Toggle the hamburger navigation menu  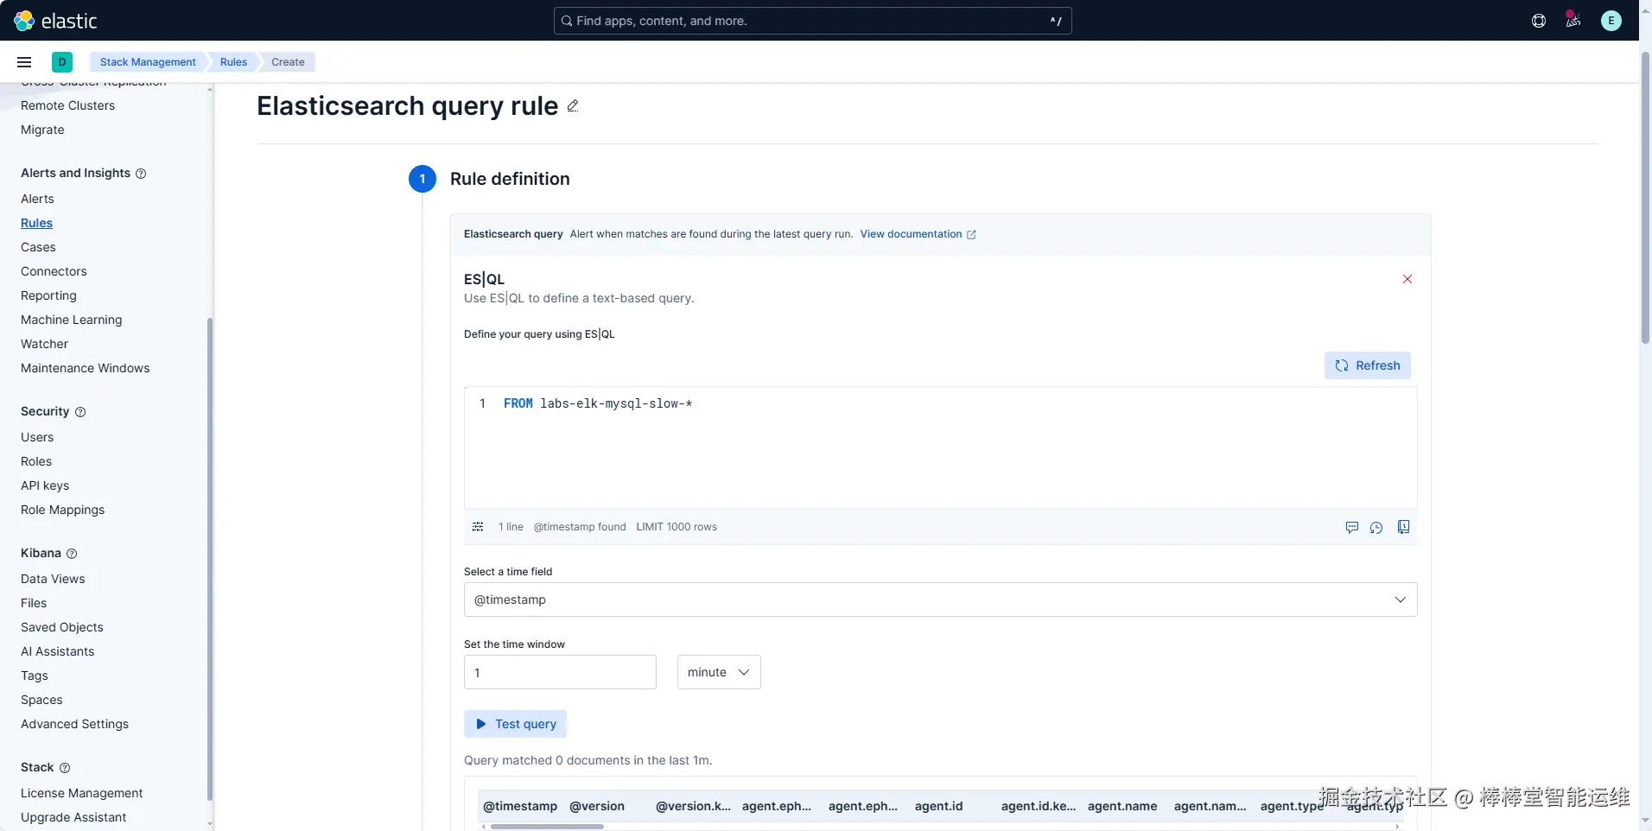pyautogui.click(x=24, y=62)
